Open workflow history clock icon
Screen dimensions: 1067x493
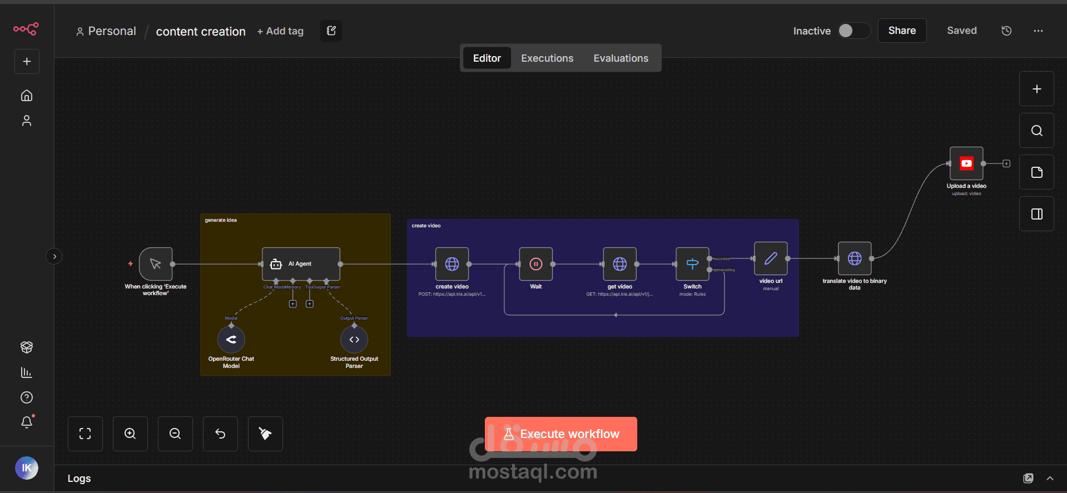pos(1006,31)
